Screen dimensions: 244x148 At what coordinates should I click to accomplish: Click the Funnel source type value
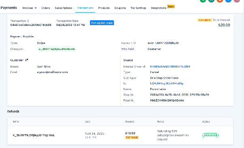coord(154,72)
